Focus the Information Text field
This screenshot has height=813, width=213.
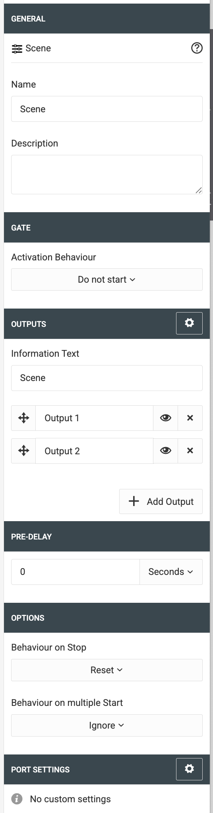click(107, 378)
